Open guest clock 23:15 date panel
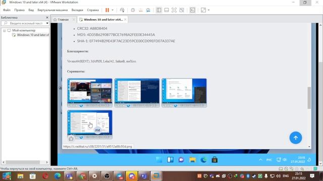Image resolution: width=323 pixels, height=181 pixels. [x=298, y=160]
